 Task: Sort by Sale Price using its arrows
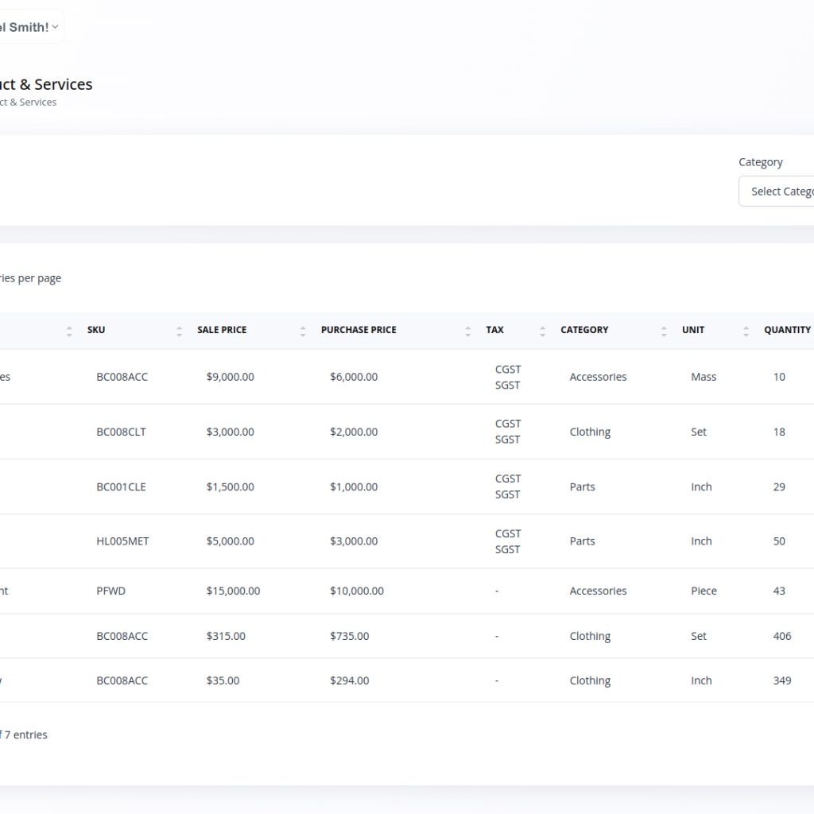click(303, 331)
